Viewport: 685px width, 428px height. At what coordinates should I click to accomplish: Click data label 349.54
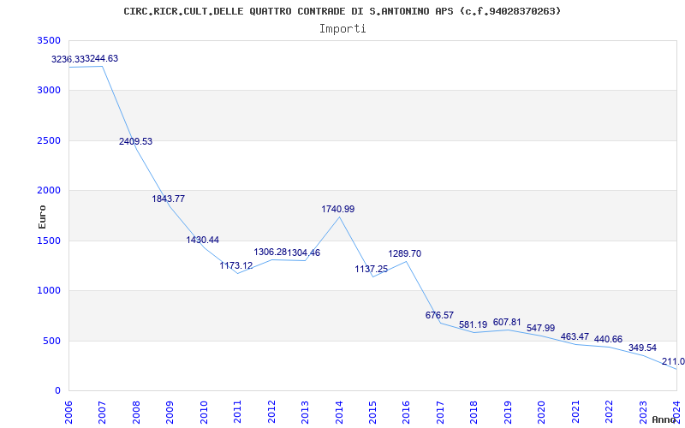[x=642, y=348]
